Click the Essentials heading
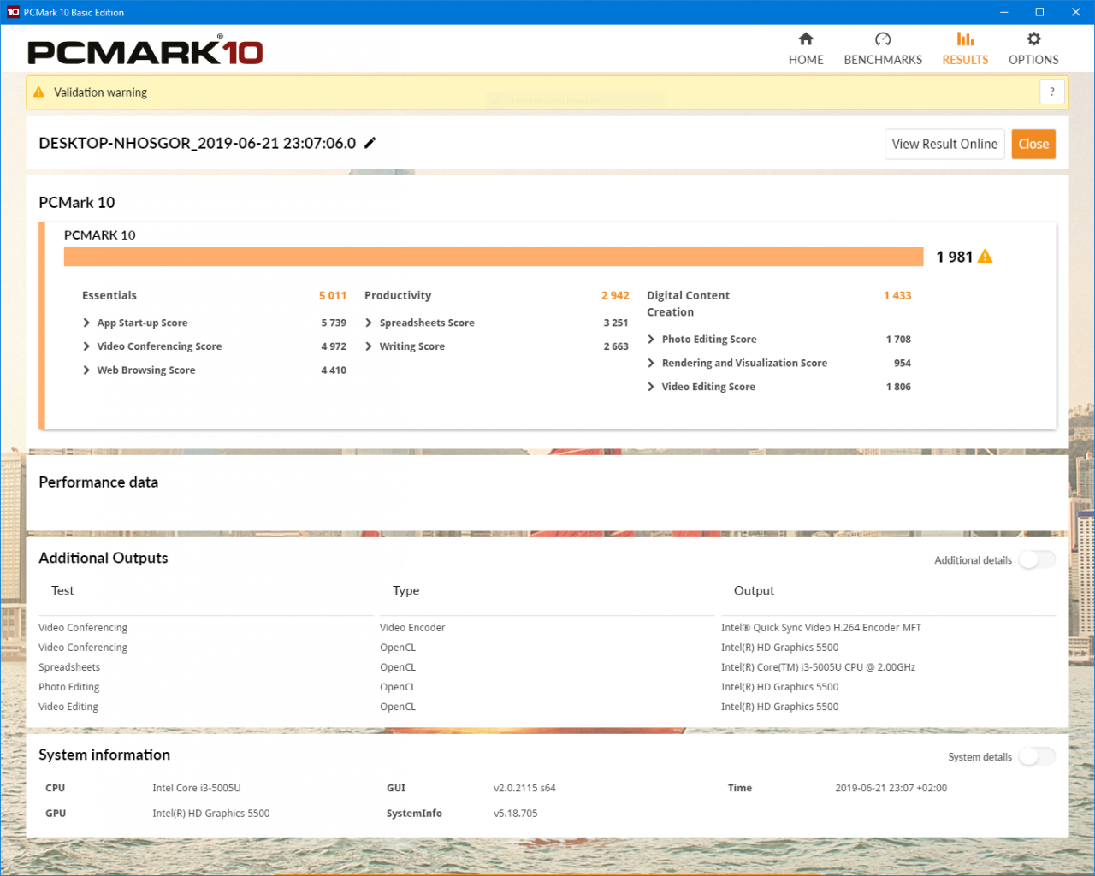Viewport: 1095px width, 876px height. point(109,295)
